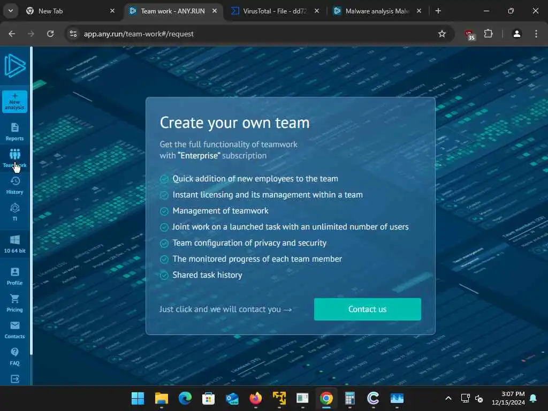The image size is (548, 411).
Task: Open the FAQ page
Action: point(14,356)
